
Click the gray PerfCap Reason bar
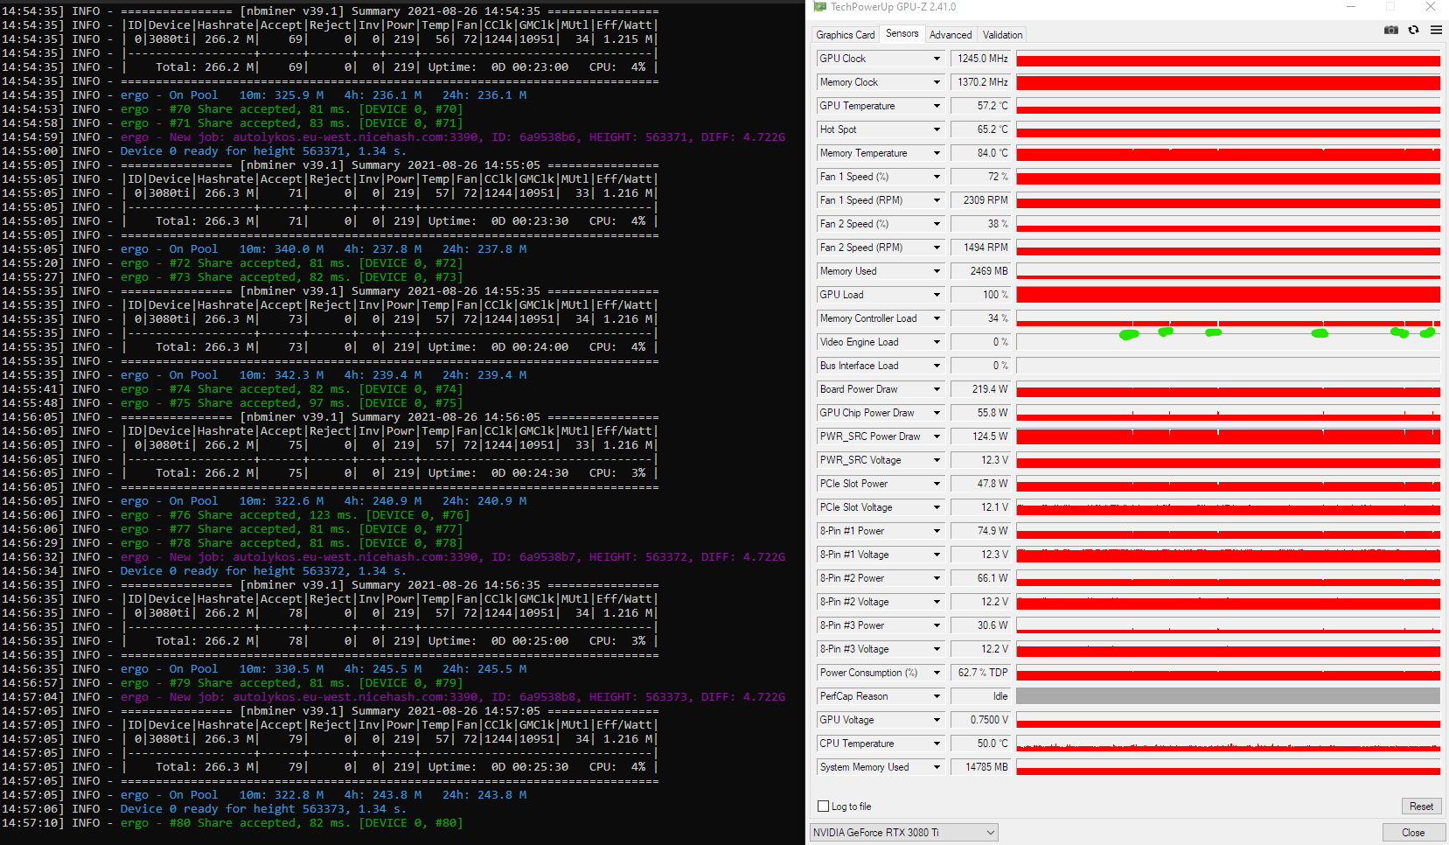(1228, 696)
